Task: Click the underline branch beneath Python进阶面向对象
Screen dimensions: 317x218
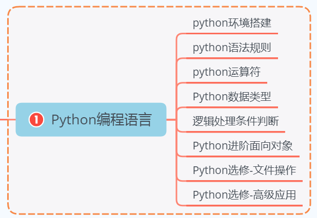Action: [x=243, y=156]
